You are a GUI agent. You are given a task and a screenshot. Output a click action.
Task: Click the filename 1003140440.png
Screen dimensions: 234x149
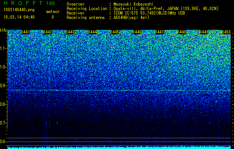coord(19,10)
